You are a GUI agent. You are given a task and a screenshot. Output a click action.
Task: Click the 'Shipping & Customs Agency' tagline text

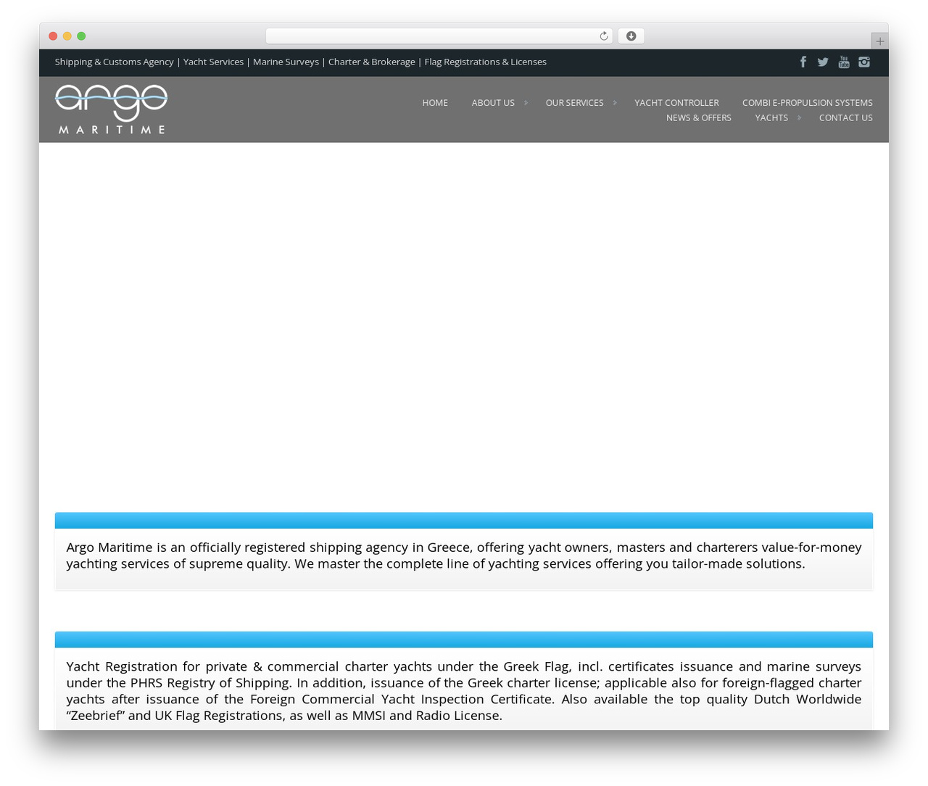click(x=115, y=62)
